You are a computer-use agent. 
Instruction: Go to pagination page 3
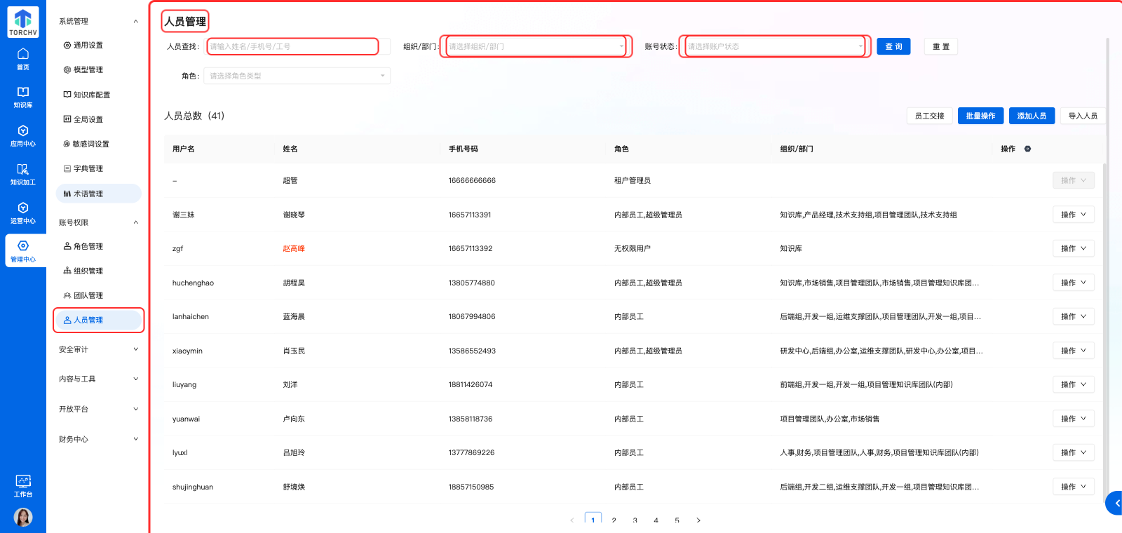click(x=635, y=520)
